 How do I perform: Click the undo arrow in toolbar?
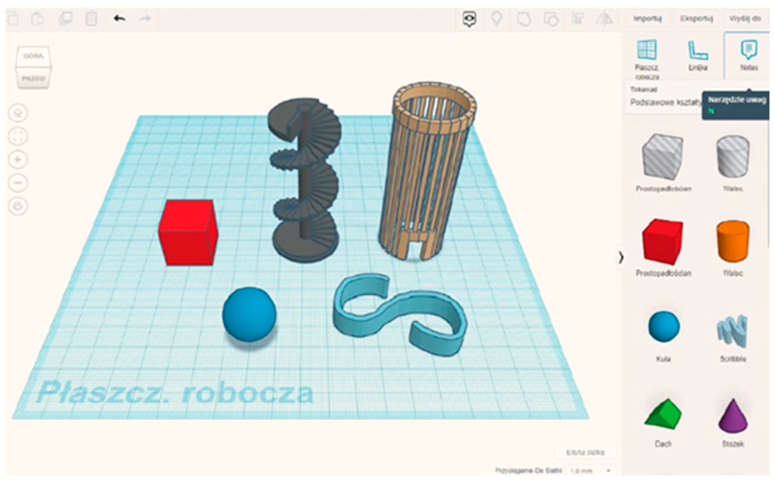119,19
